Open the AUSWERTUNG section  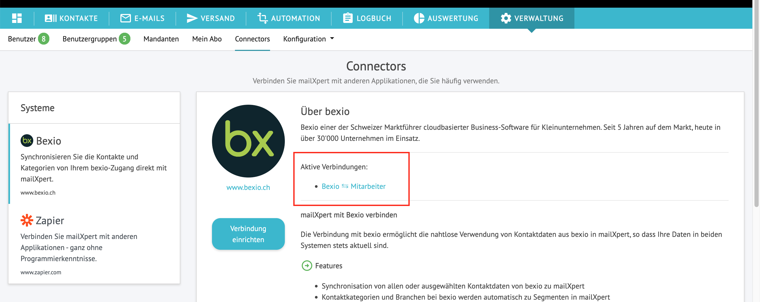click(446, 18)
